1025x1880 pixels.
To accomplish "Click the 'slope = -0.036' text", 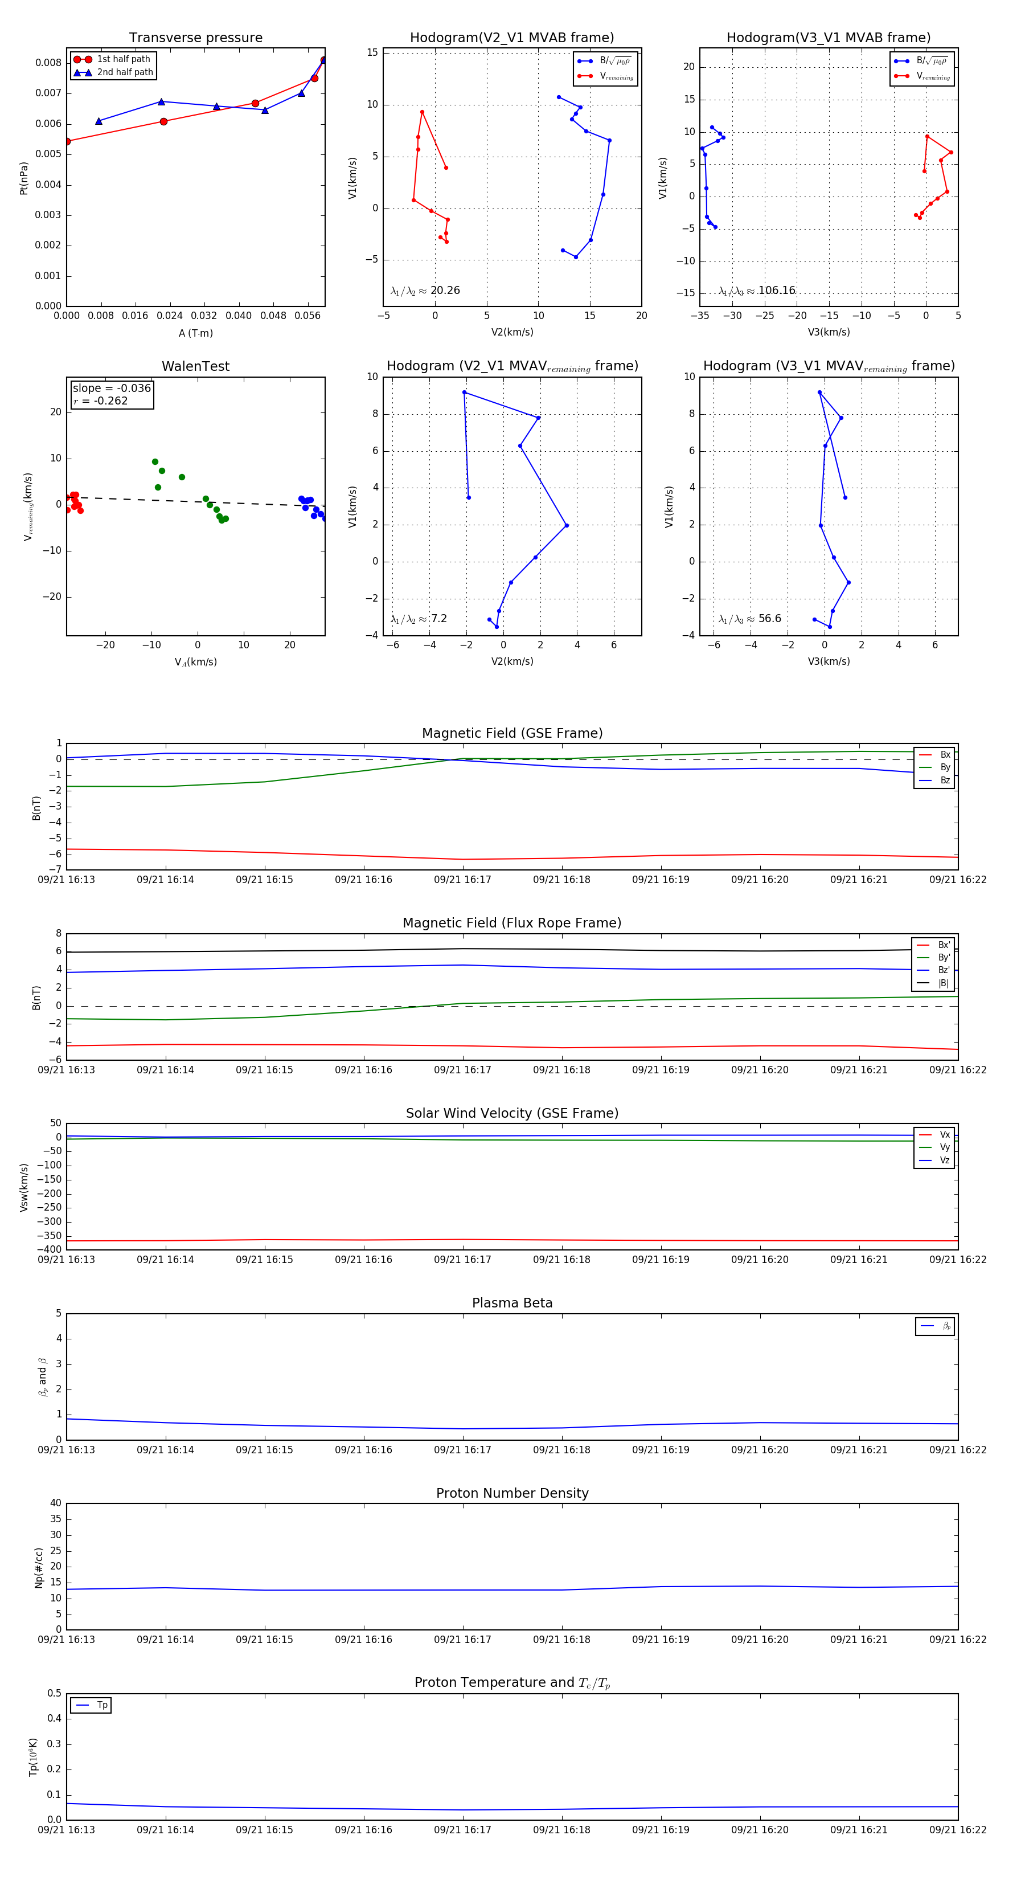I will point(112,389).
